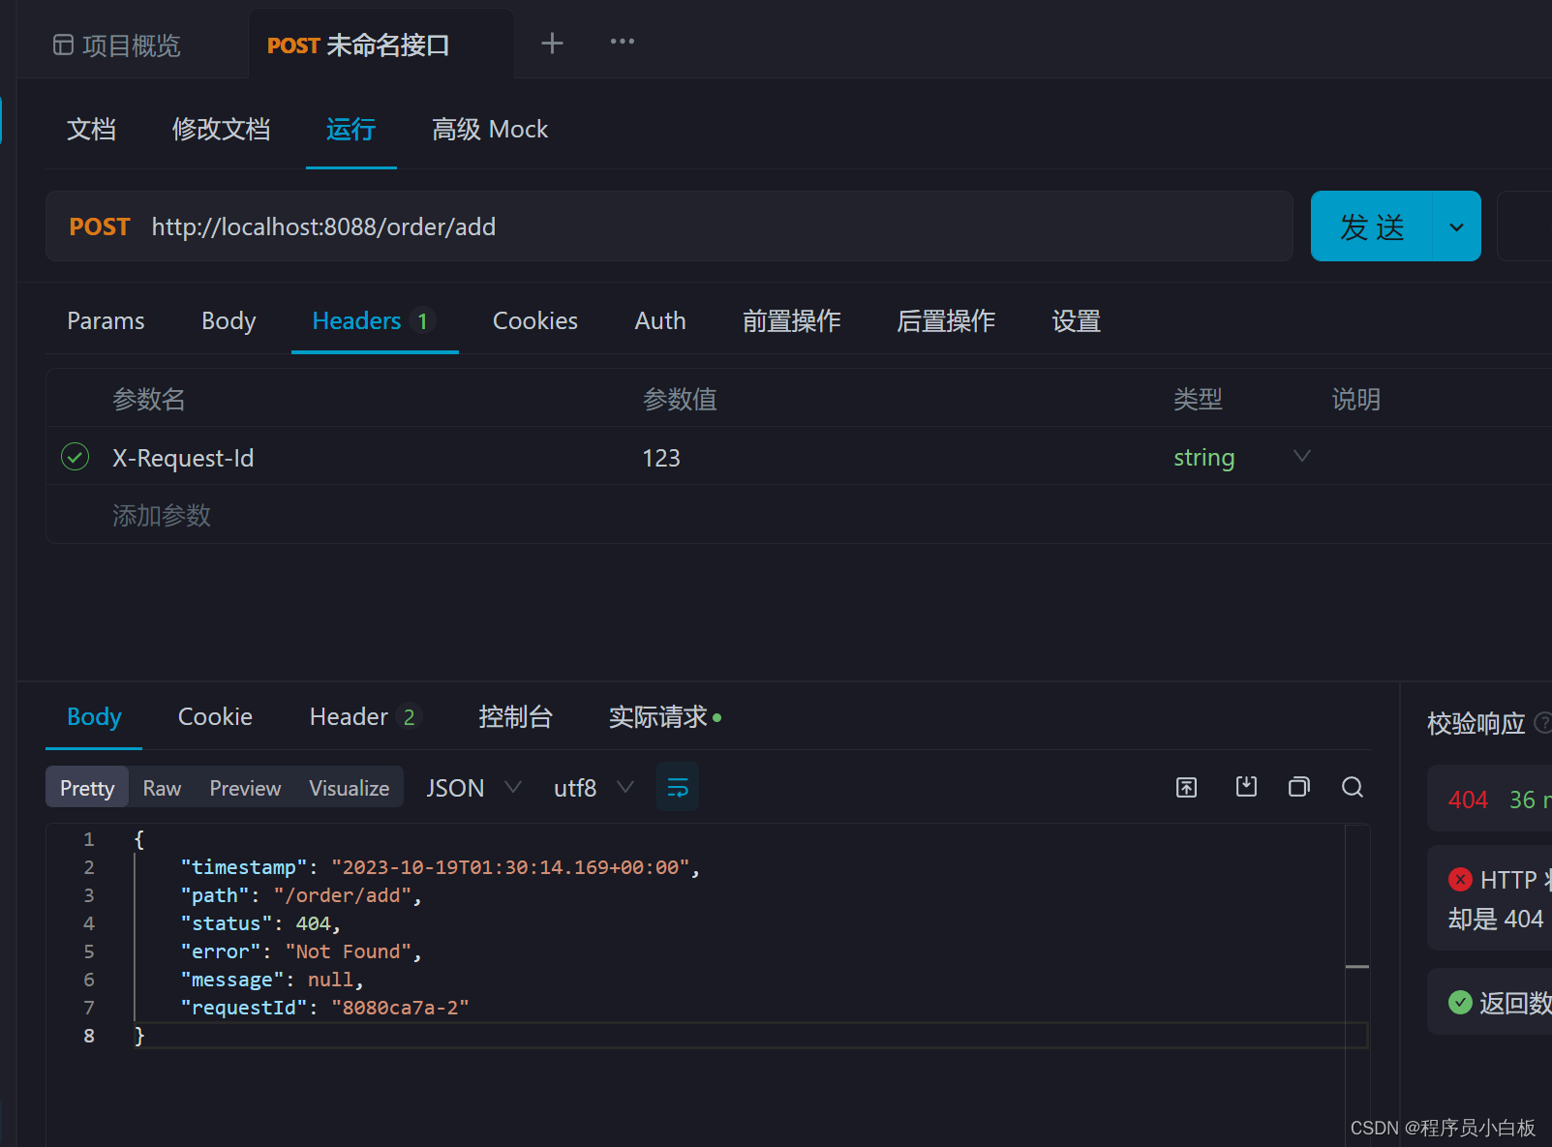The height and width of the screenshot is (1147, 1552).
Task: Click the header value 123 cell
Action: [x=661, y=458]
